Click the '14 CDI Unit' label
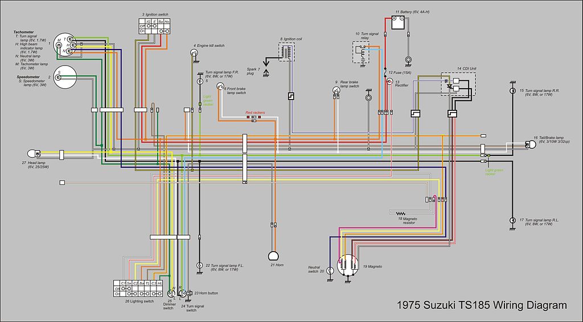This screenshot has width=583, height=322. tap(467, 69)
